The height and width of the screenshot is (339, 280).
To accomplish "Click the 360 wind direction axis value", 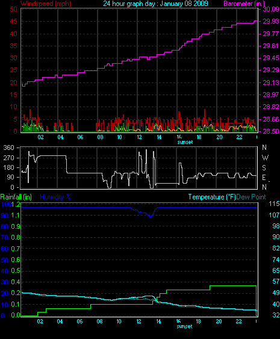I will 8,148.
